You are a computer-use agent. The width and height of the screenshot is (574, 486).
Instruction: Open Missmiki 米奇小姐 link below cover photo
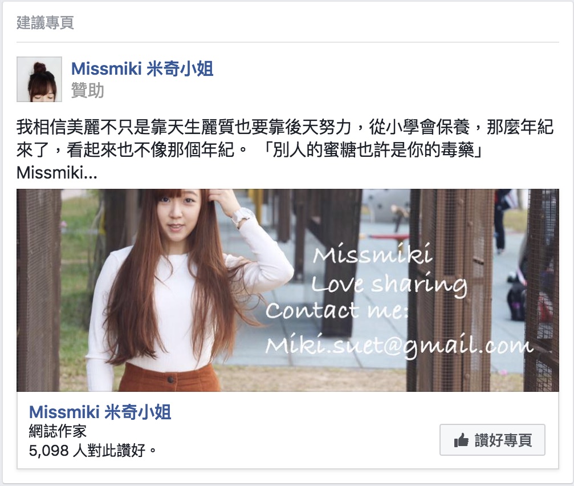(100, 412)
